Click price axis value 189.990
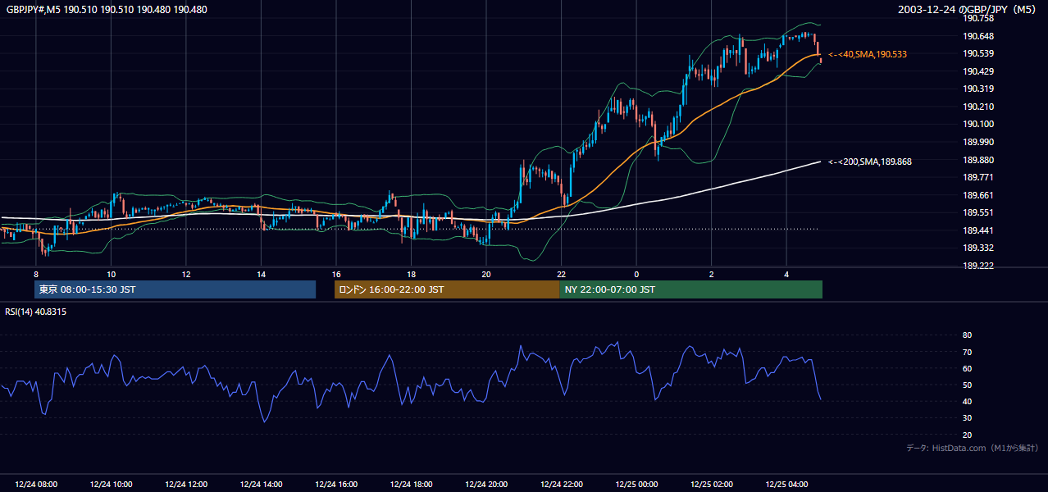Screen dimensions: 1048x492 point(977,142)
